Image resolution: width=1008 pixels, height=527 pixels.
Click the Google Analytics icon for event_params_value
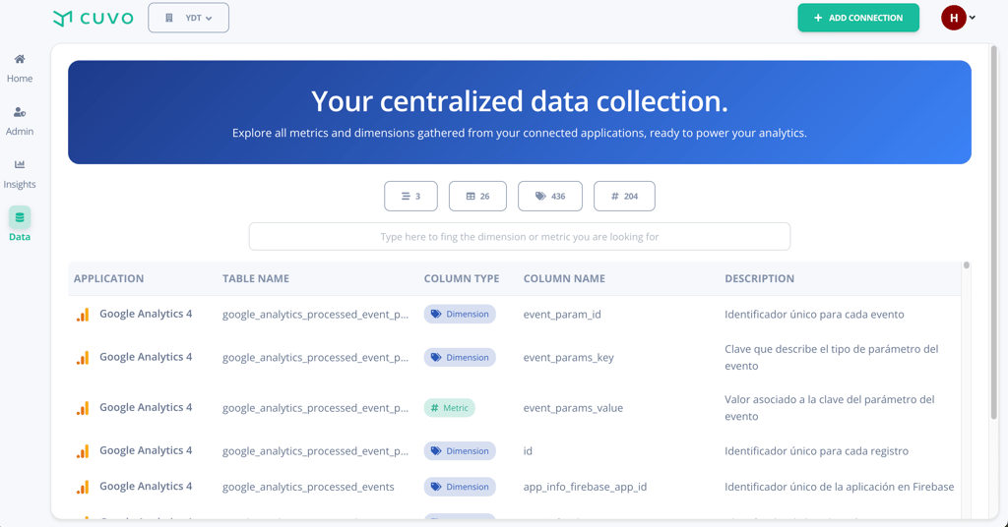83,408
